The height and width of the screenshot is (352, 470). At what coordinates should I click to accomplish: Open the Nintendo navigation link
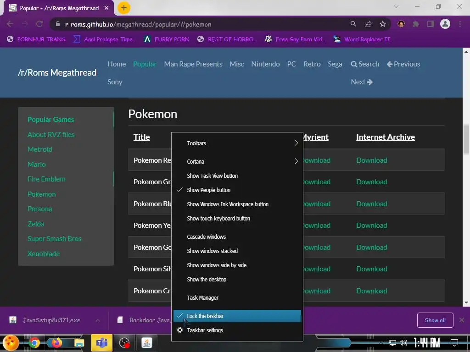266,64
